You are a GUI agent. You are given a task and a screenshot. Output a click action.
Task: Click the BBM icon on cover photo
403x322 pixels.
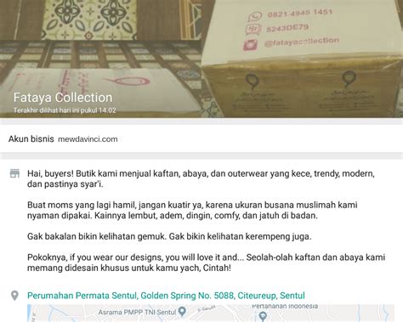(253, 30)
